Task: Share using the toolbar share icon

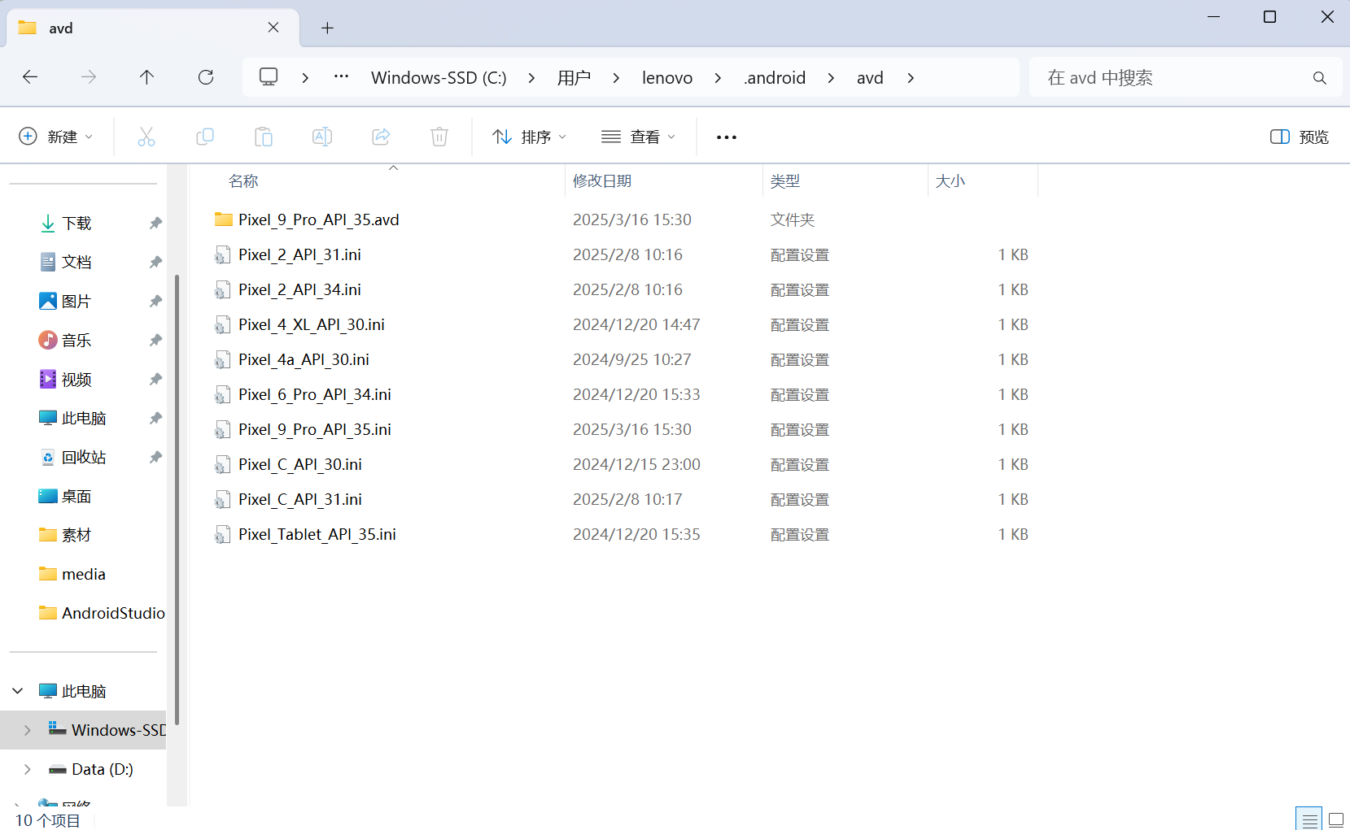Action: (381, 137)
